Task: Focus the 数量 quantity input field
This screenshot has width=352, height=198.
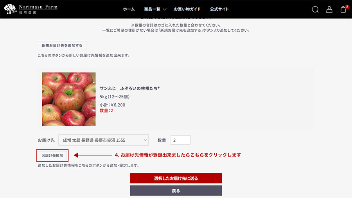Action: [180, 140]
